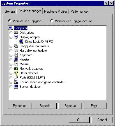
Task: Expand the System devices branch
Action: (11, 87)
